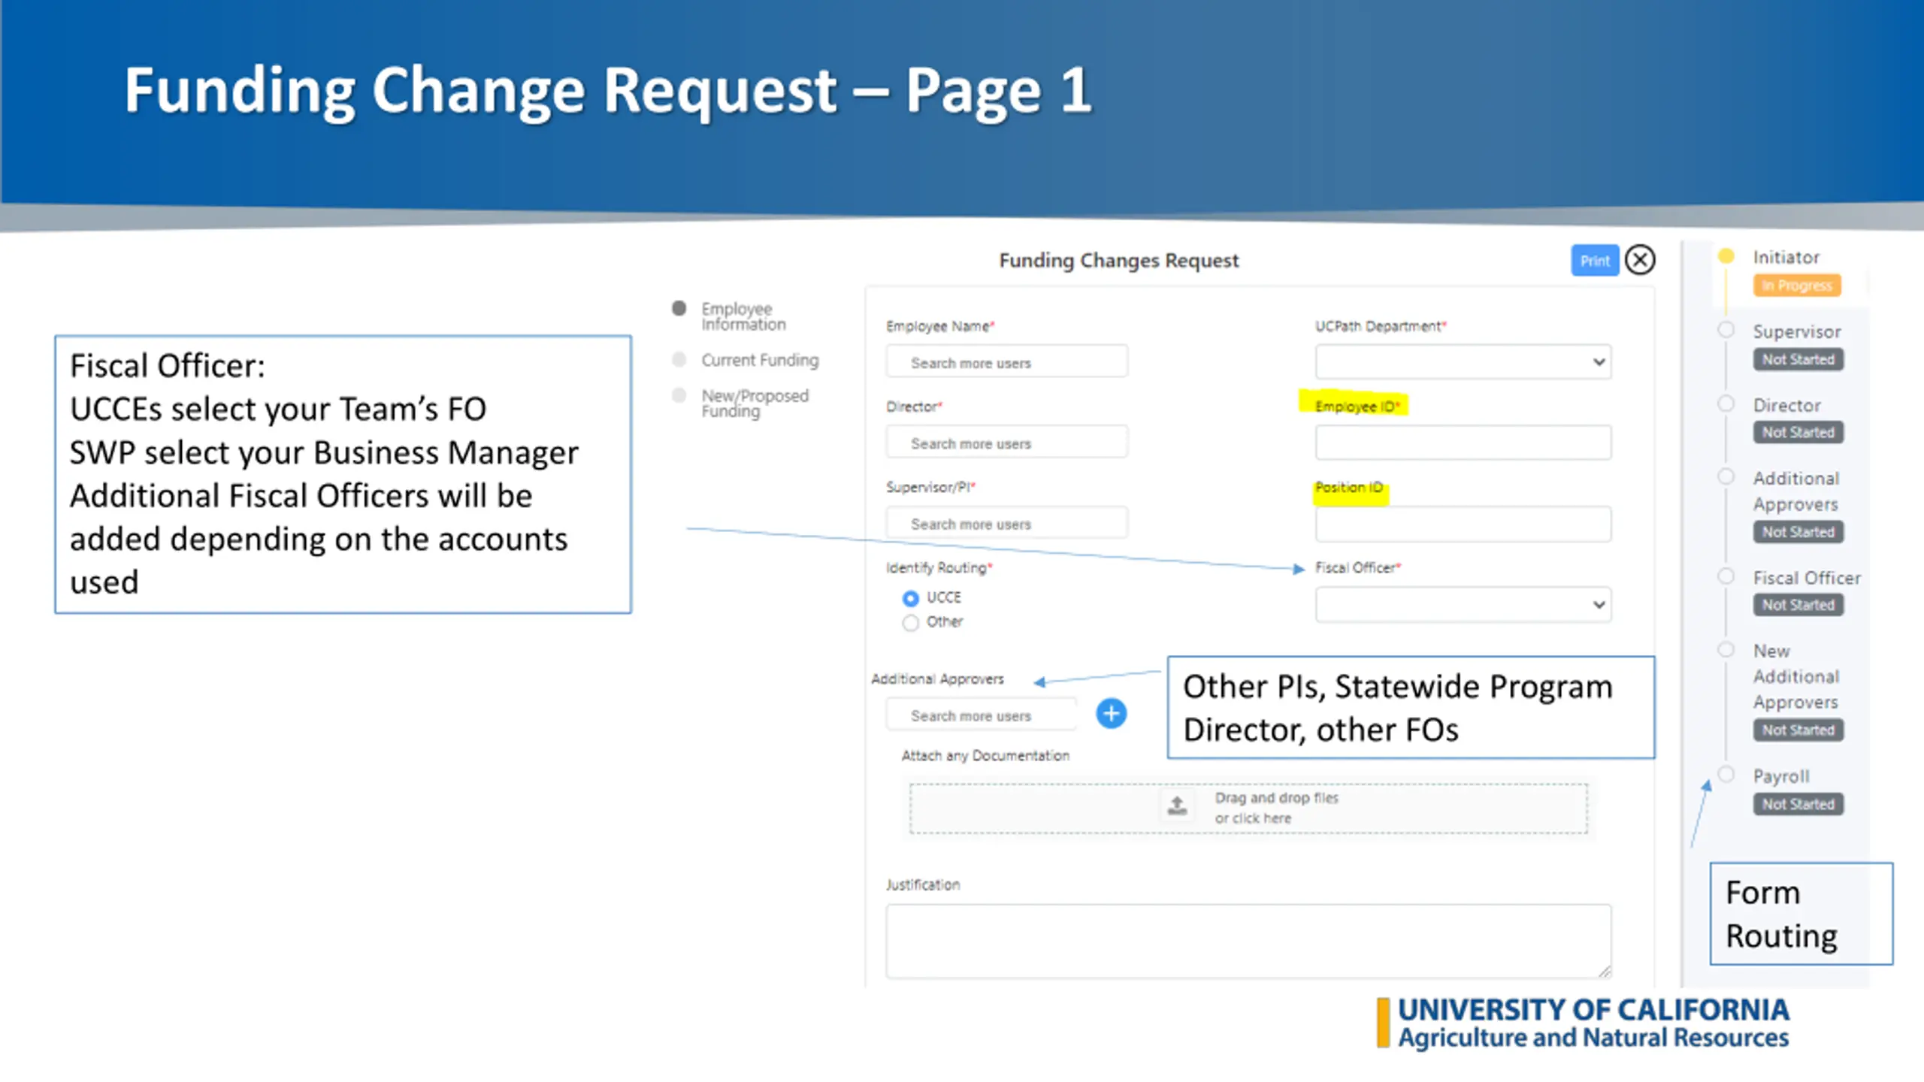Click the blue plus add approver icon
The height and width of the screenshot is (1082, 1924).
tap(1111, 713)
